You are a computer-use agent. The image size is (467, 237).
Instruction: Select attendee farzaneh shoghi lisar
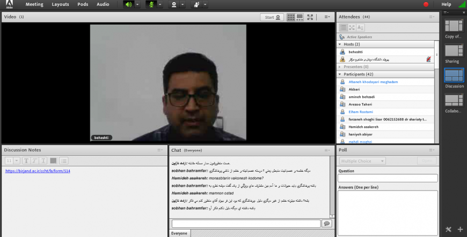385,119
